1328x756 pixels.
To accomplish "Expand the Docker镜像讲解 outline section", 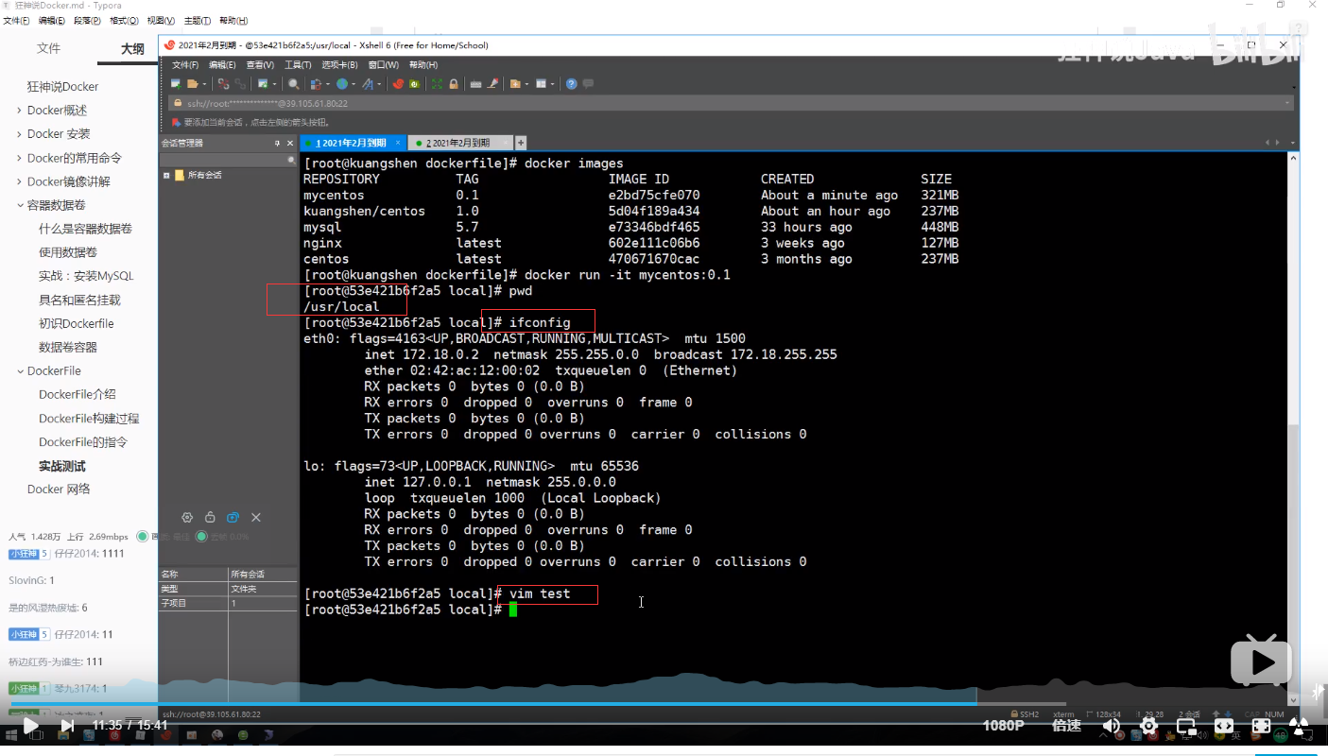I will tap(19, 181).
